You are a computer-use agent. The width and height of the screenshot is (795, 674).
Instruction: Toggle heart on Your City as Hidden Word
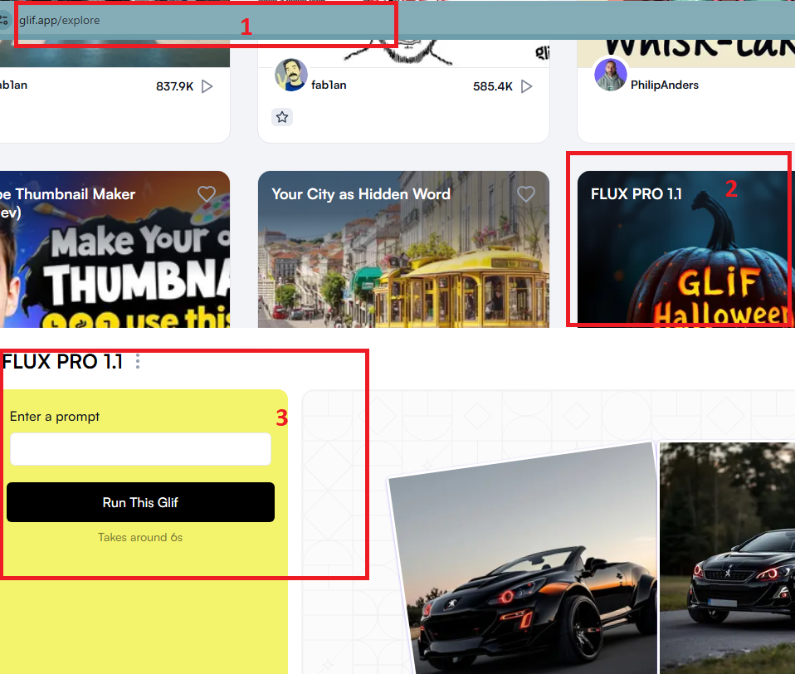(525, 194)
